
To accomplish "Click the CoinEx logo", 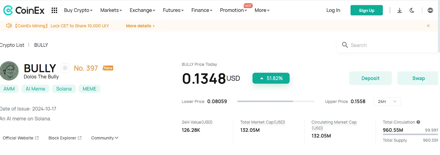I will pos(24,10).
